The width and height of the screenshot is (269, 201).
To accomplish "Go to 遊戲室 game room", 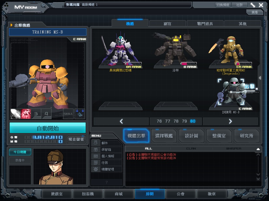I will pyautogui.click(x=57, y=194).
